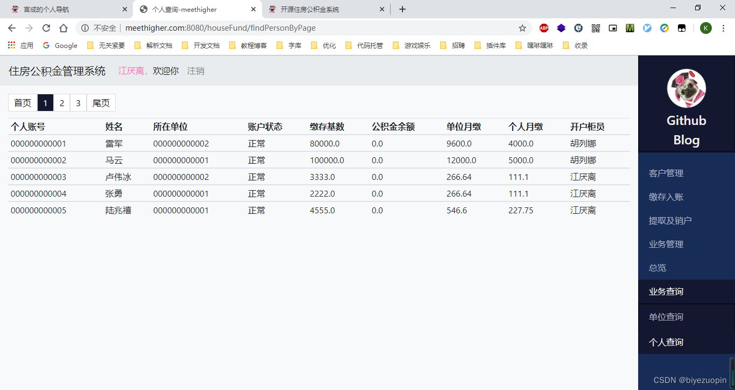
Task: Click the profile avatar picture in sidebar
Action: tap(686, 88)
